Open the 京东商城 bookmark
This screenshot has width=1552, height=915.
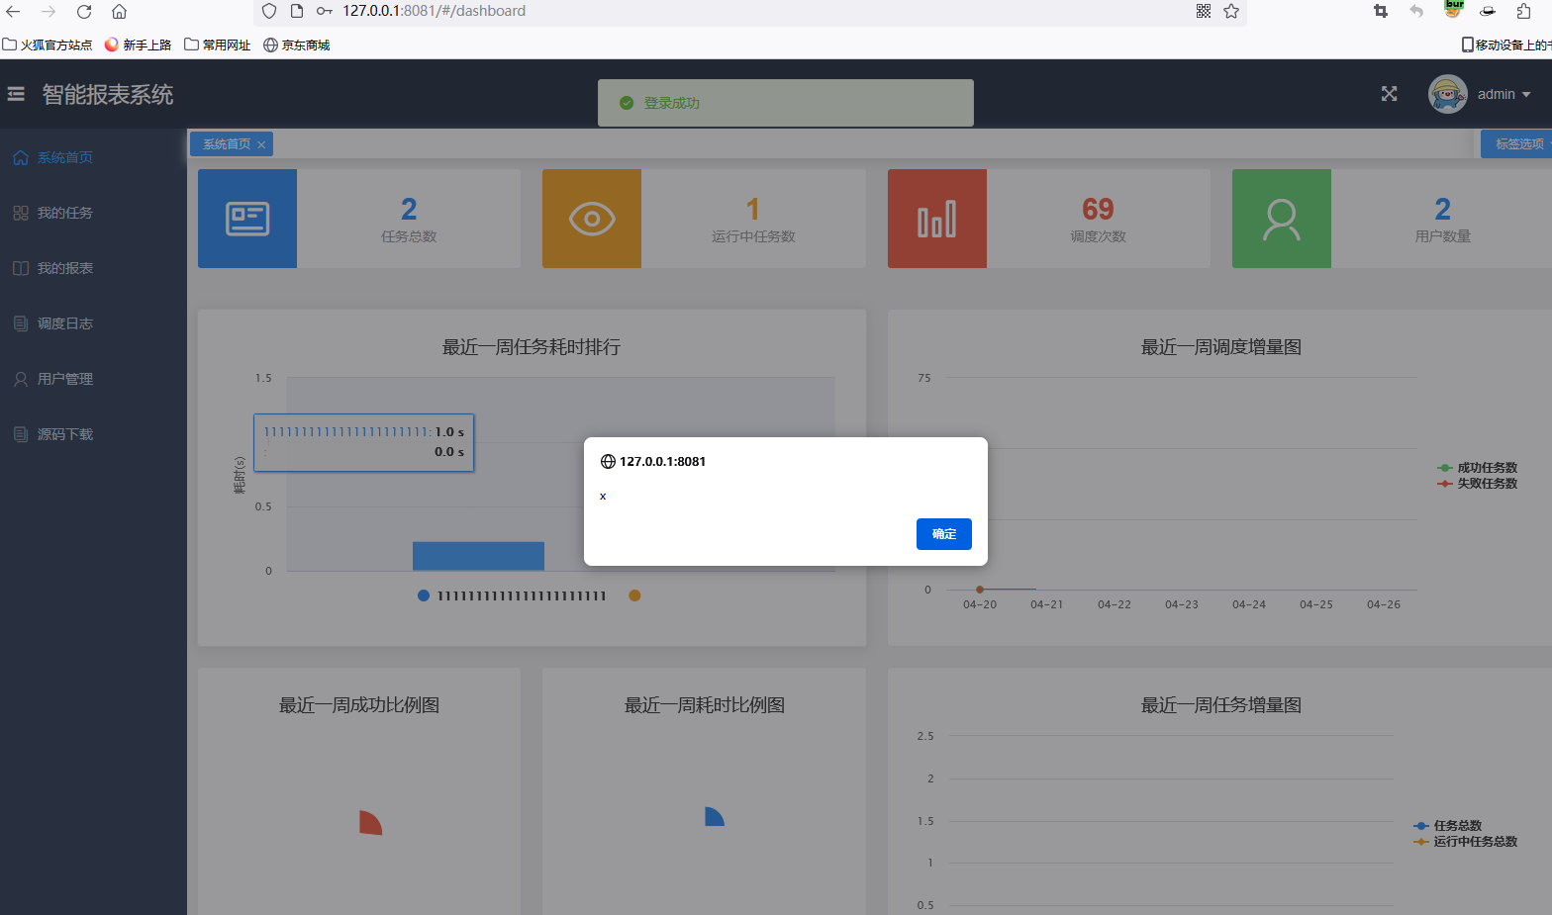[297, 45]
